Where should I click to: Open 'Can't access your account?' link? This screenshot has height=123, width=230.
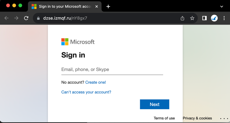coord(86,92)
